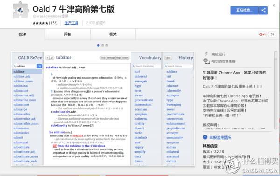This screenshot has width=280, height=176.
Task: Open the 生产工具 category link
Action: (x=71, y=23)
